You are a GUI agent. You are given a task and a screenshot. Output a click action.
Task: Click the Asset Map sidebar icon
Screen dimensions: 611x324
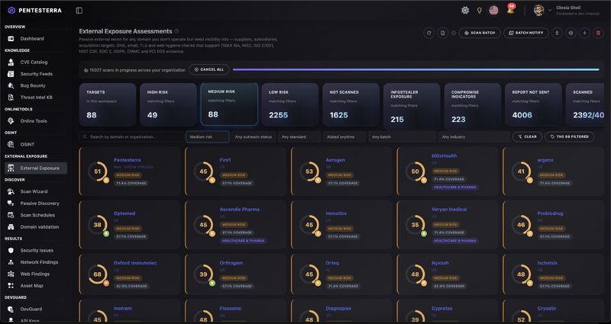coord(11,285)
